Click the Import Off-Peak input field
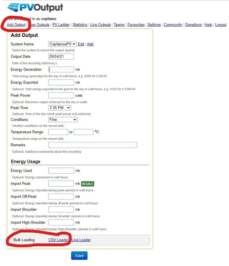Screen dimensions: 229x266 tap(61, 197)
